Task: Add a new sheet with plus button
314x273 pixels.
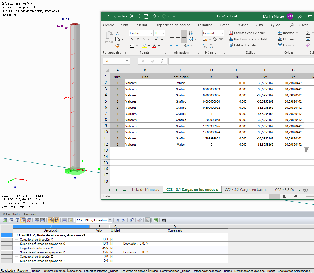Action: point(305,189)
